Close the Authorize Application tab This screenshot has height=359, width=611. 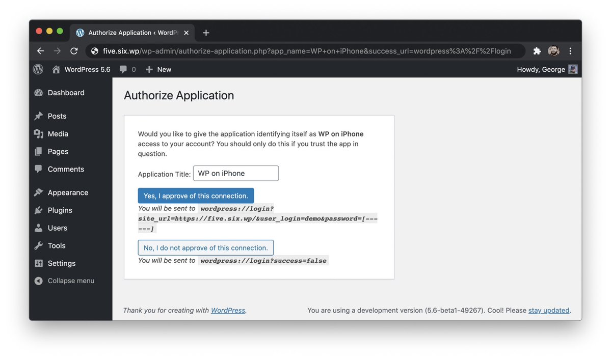[x=187, y=33]
